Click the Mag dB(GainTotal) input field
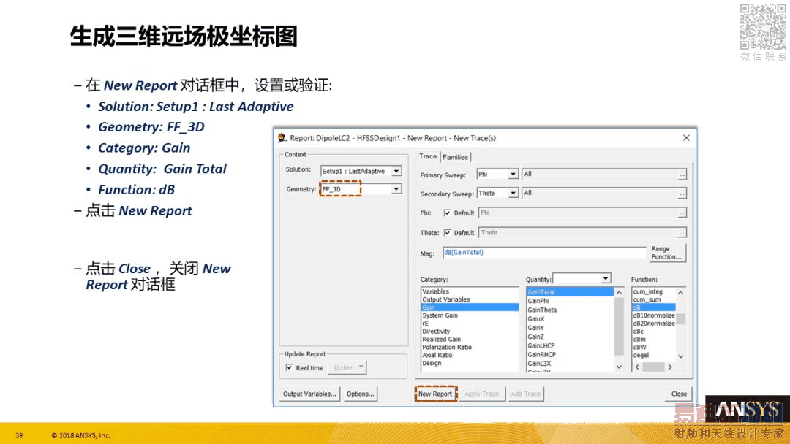The image size is (790, 444). pyautogui.click(x=544, y=253)
